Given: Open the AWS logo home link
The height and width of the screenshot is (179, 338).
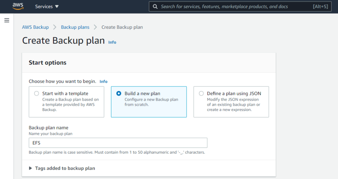Looking at the screenshot, I should 18,7.
